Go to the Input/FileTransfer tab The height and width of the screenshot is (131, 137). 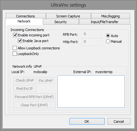tap(104, 22)
